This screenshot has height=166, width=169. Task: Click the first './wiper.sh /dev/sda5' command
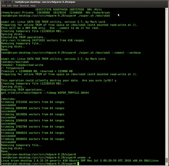[x=94, y=16]
